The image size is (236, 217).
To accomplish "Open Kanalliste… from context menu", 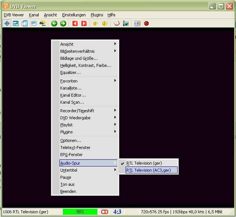I will tap(88, 88).
